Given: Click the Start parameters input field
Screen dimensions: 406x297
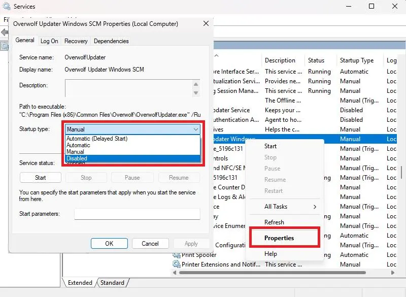Looking at the screenshot, I should pos(137,214).
